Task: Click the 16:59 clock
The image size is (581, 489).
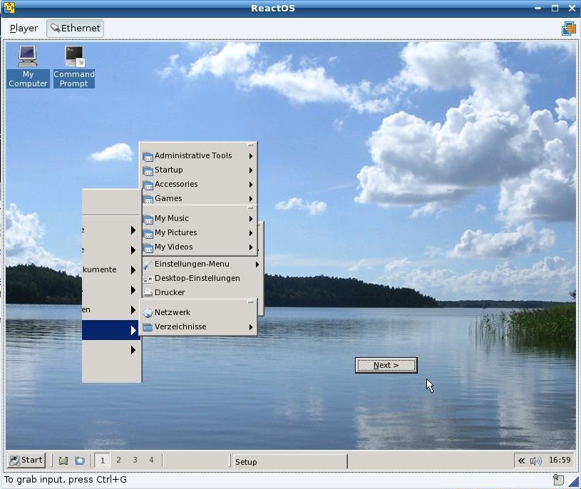Action: tap(560, 460)
